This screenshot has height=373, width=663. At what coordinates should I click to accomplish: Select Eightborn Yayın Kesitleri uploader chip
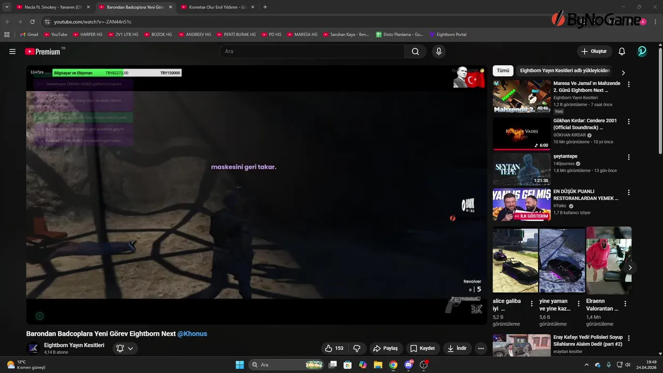tap(565, 71)
